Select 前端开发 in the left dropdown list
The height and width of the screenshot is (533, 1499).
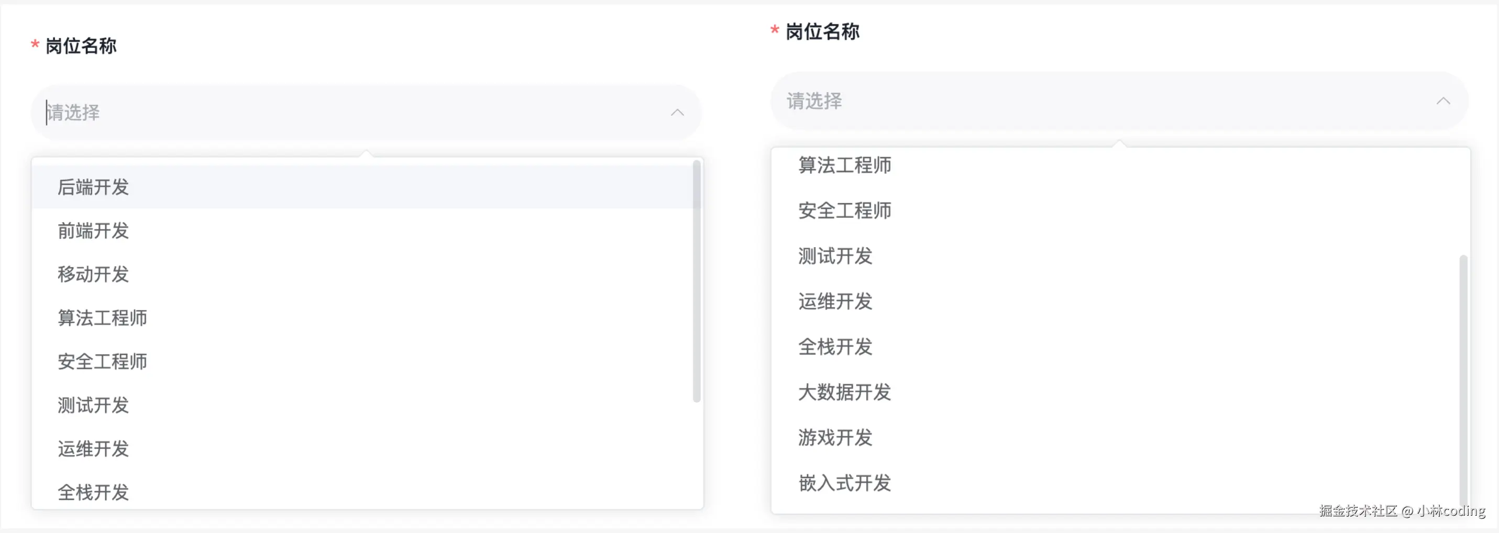pos(93,231)
